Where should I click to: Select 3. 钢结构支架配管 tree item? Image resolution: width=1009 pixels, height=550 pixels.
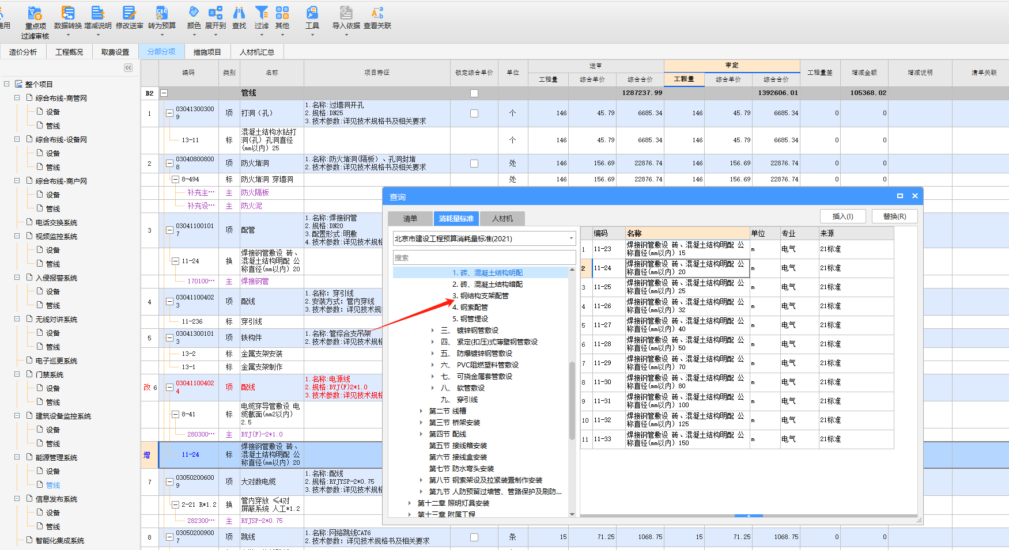pyautogui.click(x=481, y=296)
